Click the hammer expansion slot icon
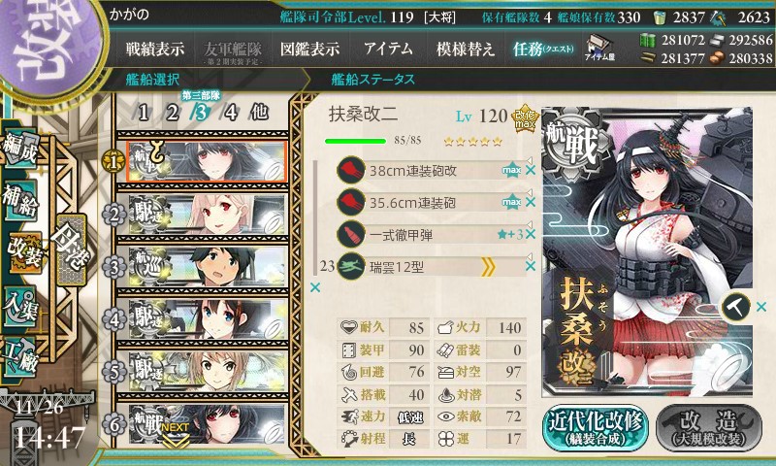Screen dimensions: 776x466 coord(735,307)
